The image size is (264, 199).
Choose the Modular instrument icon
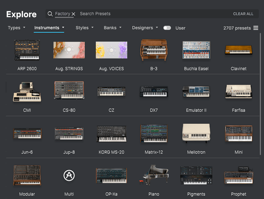click(x=27, y=175)
